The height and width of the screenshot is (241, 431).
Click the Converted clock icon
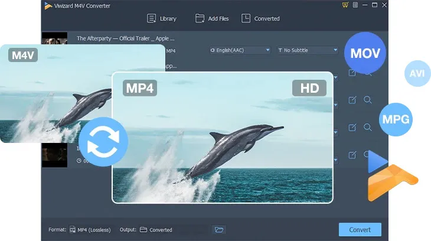click(x=246, y=18)
